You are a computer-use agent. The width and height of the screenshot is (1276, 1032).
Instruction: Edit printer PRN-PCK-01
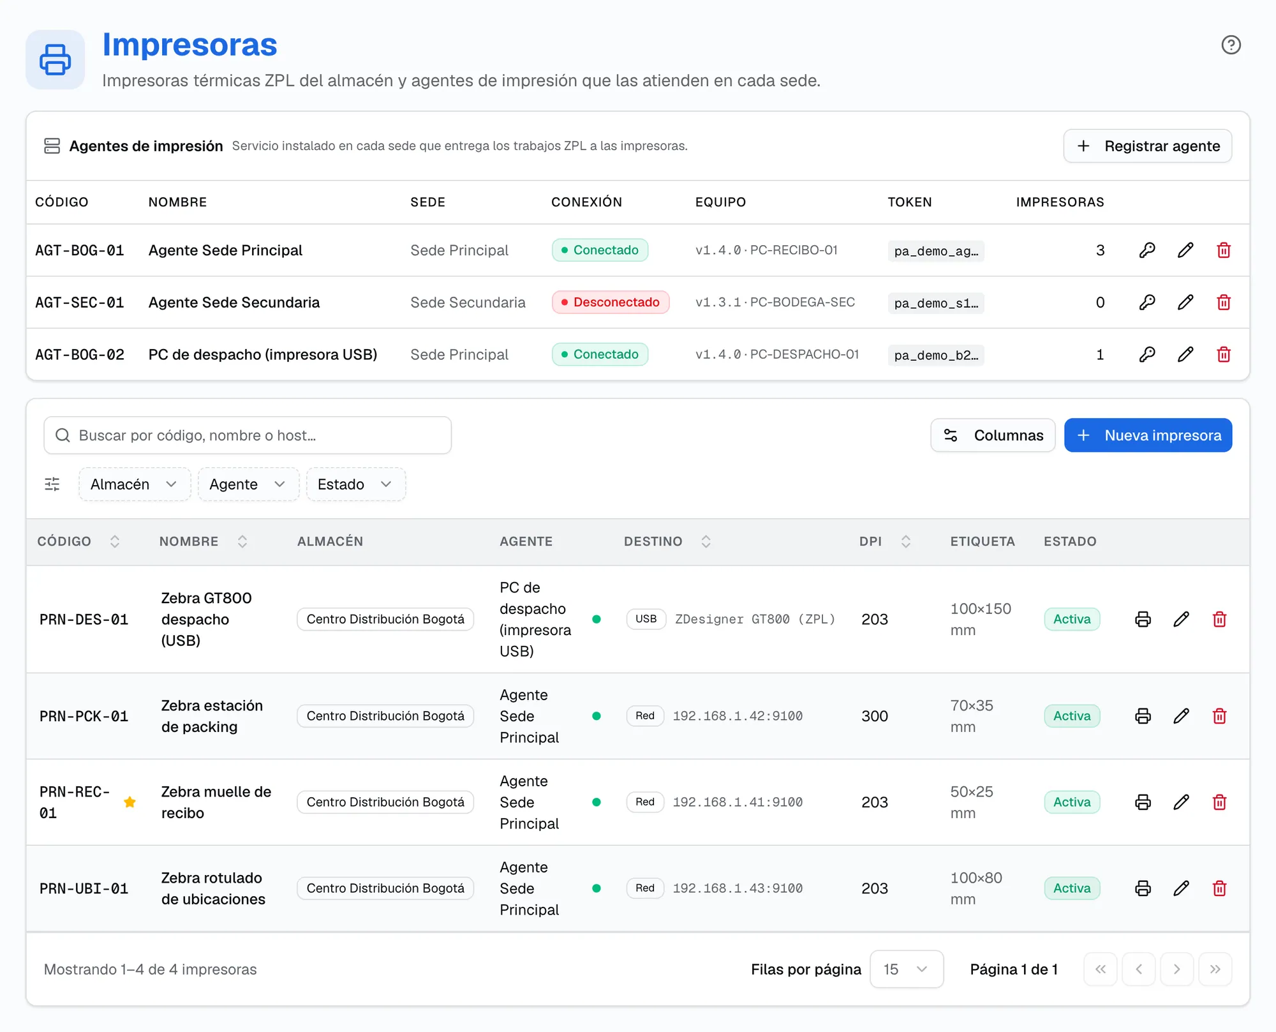pyautogui.click(x=1182, y=716)
